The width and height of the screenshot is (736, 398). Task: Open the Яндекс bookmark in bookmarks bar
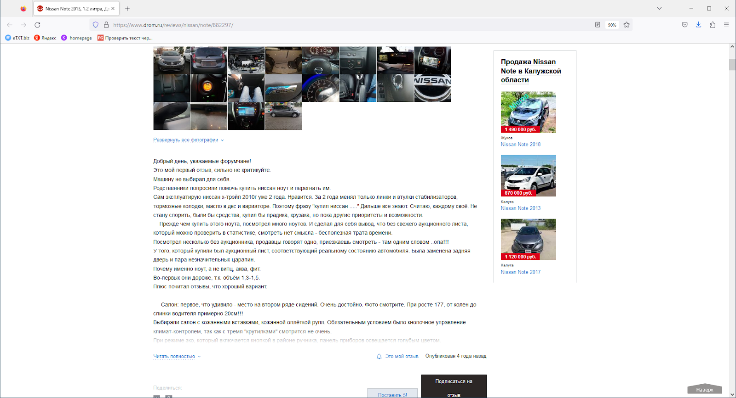click(x=45, y=38)
